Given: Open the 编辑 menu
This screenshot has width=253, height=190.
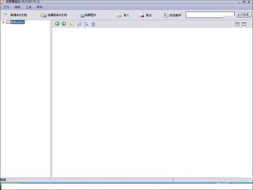Looking at the screenshot, I should tap(17, 7).
